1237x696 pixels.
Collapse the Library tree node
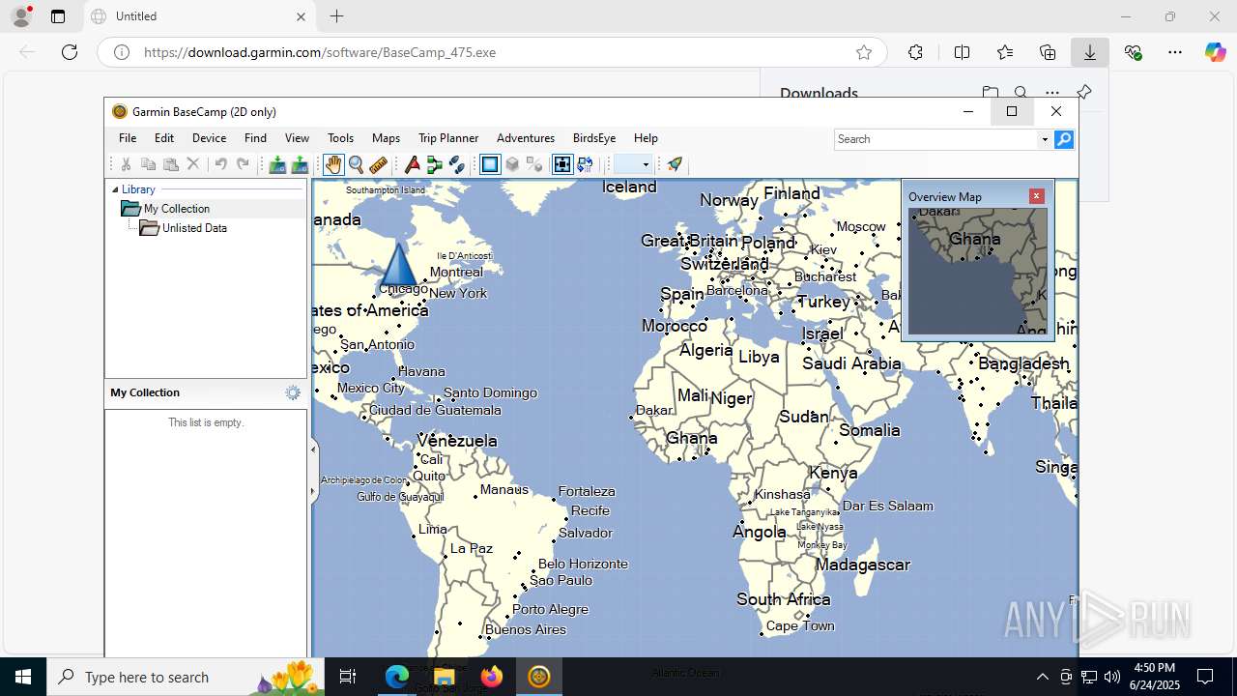[x=115, y=189]
